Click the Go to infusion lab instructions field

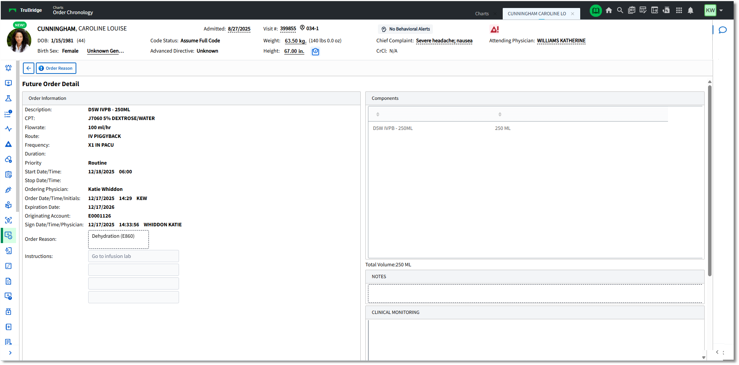[x=133, y=256]
